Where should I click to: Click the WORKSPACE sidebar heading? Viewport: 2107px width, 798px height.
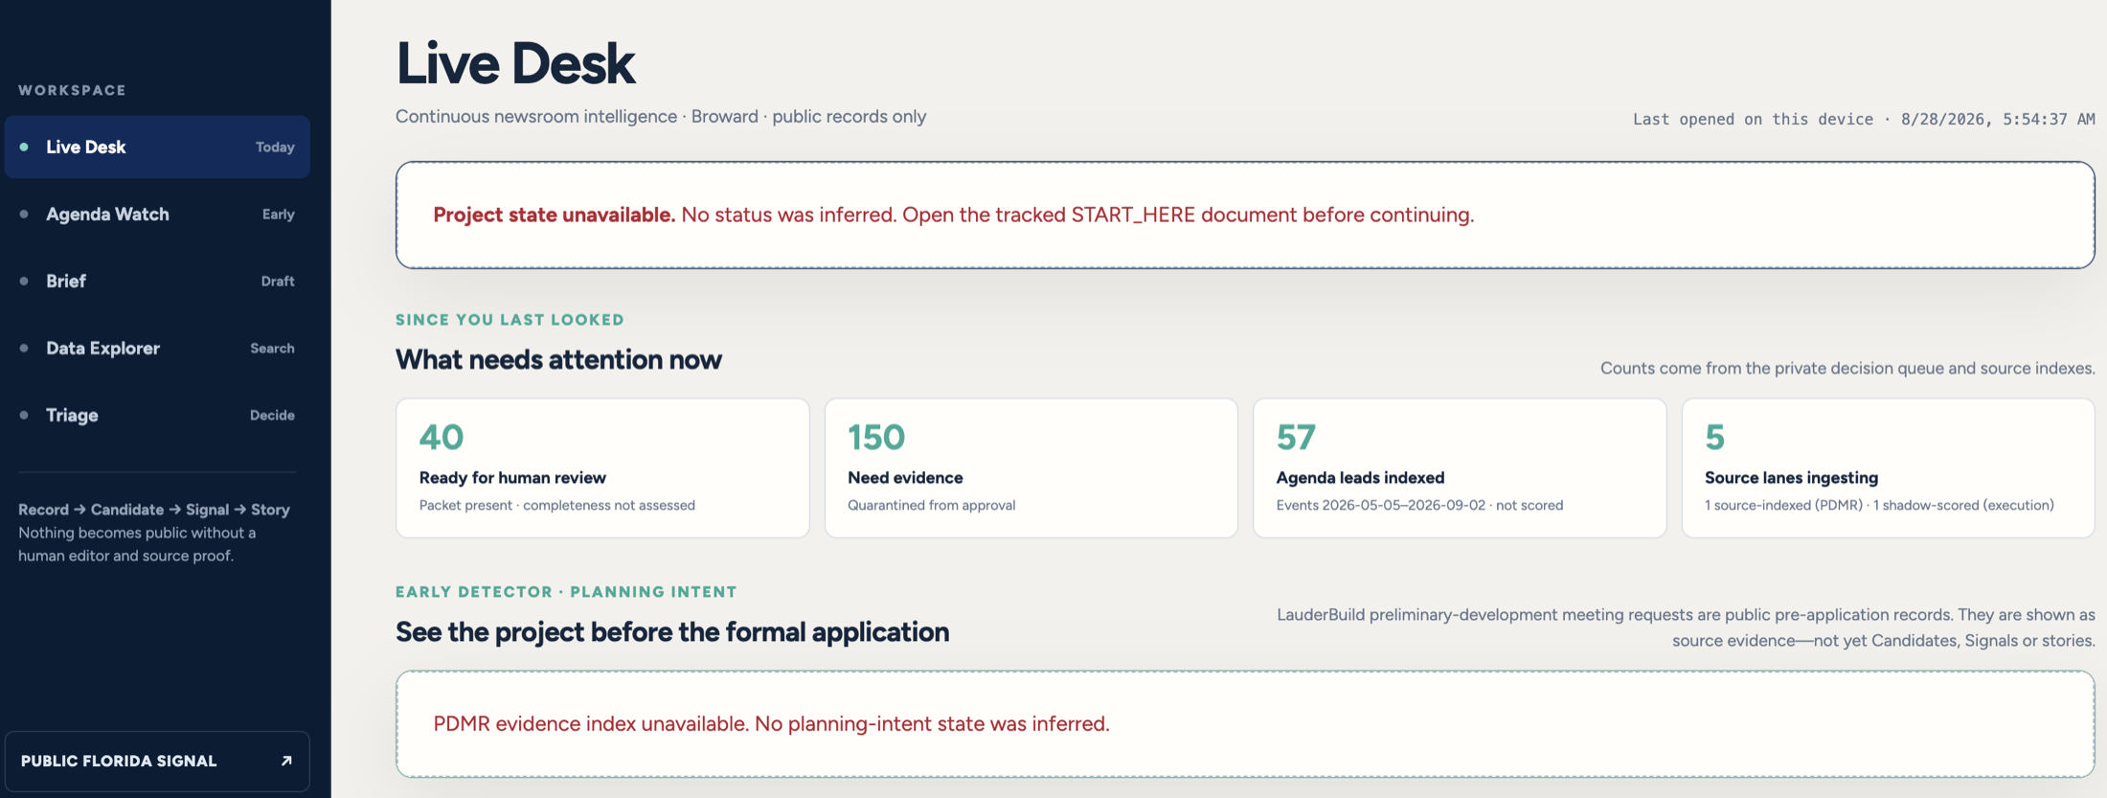(73, 90)
